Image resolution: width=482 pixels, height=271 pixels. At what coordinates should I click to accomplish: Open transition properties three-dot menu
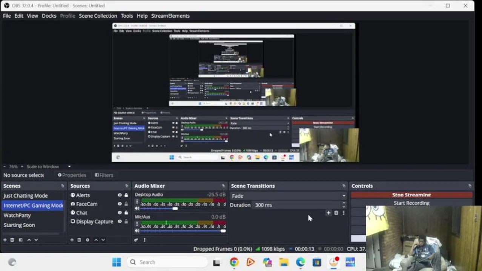pyautogui.click(x=343, y=213)
